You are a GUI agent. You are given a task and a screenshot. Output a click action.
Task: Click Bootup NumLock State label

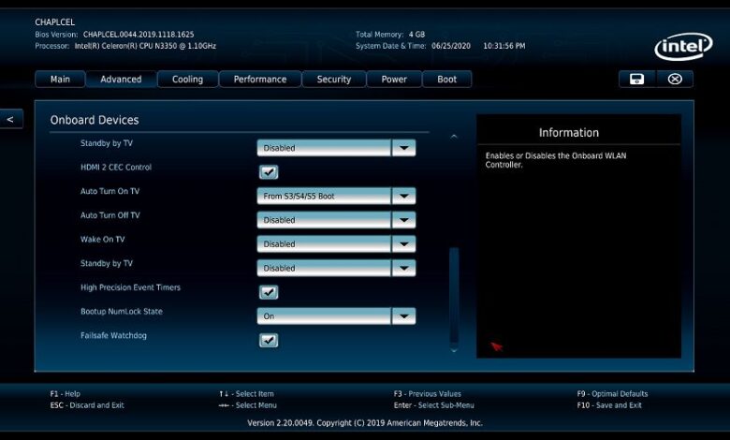click(122, 312)
